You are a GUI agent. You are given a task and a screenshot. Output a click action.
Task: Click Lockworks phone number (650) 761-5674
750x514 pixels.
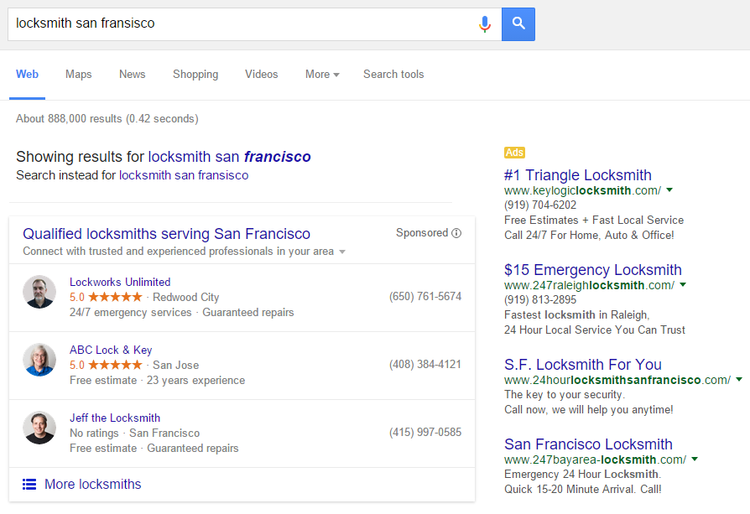tap(425, 297)
